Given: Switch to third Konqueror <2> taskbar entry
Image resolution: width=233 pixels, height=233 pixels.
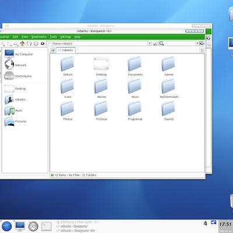Looking at the screenshot, I should (x=76, y=231).
